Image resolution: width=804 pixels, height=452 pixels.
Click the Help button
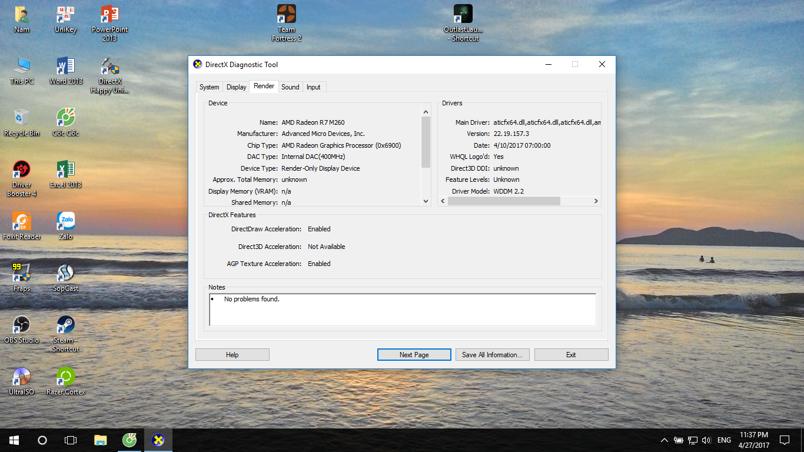232,355
